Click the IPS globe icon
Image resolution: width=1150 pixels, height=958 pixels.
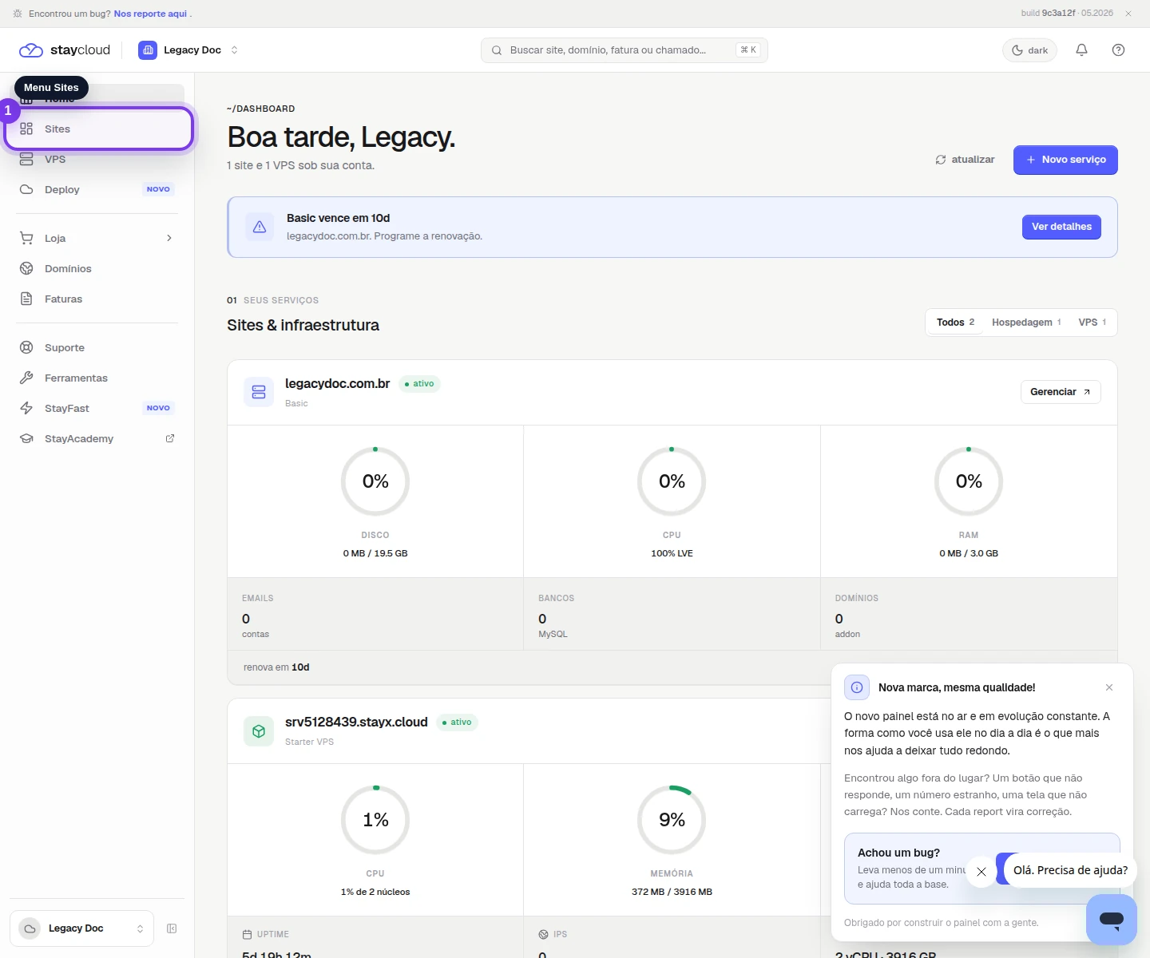[x=544, y=934]
